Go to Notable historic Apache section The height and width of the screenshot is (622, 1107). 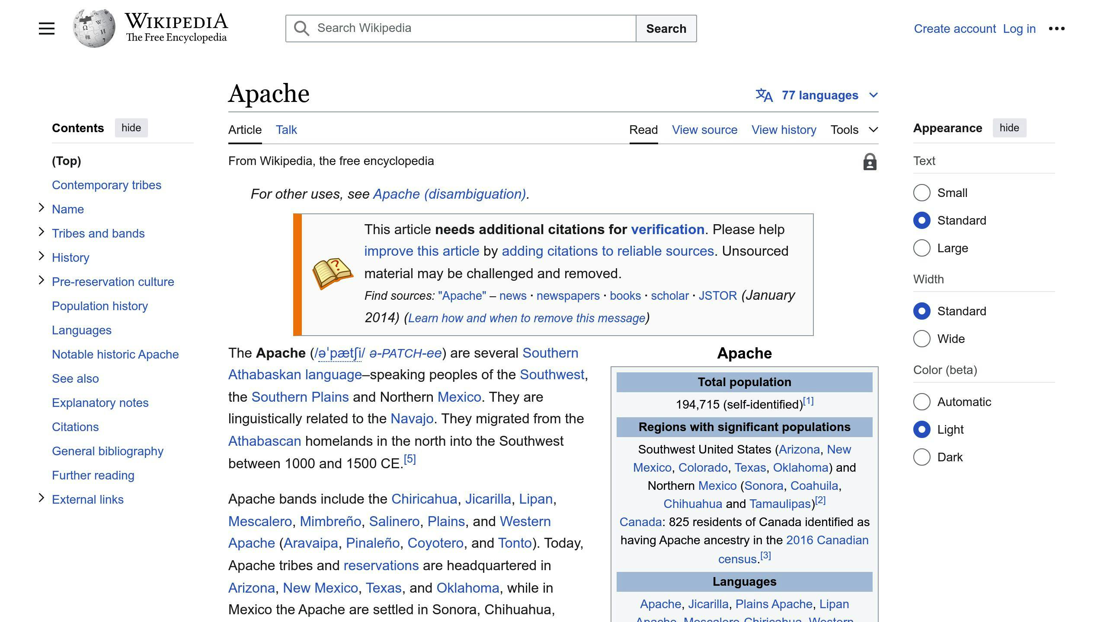click(x=115, y=354)
